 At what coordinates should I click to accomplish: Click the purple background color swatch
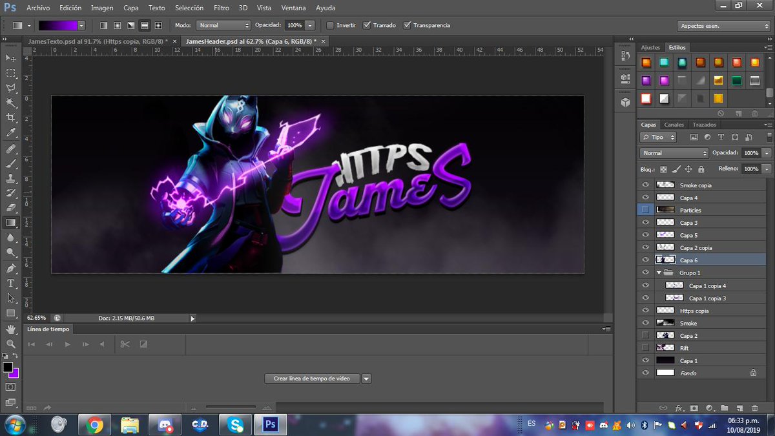click(14, 373)
